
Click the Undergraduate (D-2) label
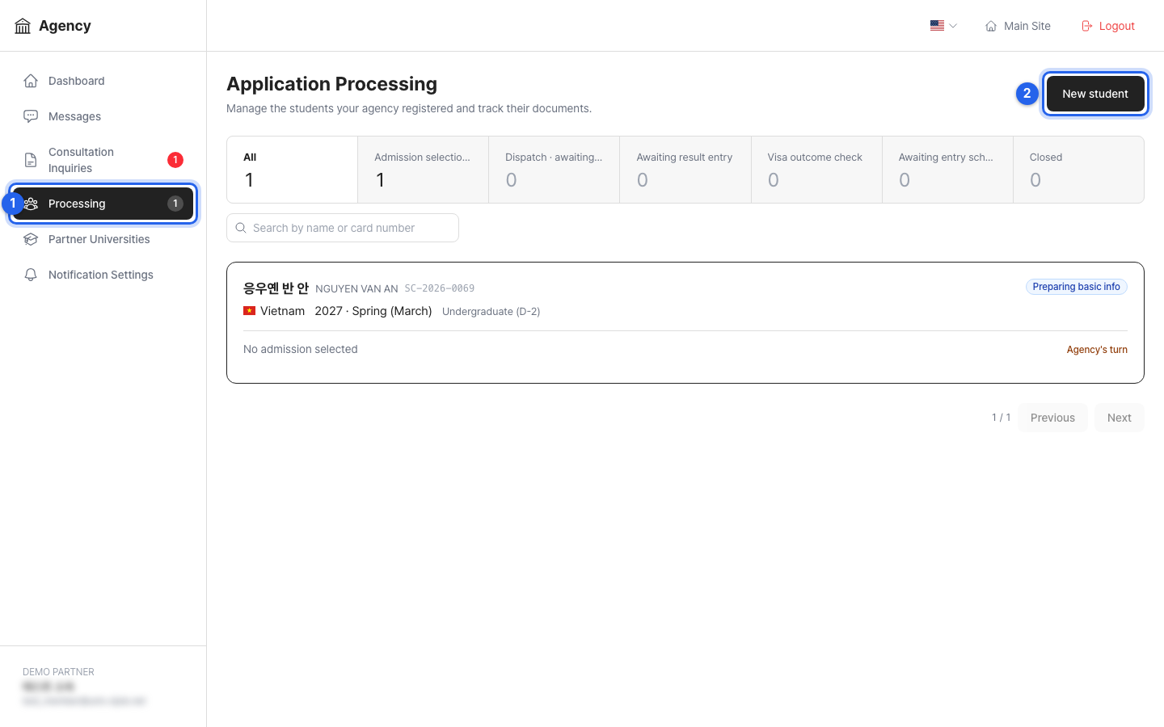pos(491,312)
